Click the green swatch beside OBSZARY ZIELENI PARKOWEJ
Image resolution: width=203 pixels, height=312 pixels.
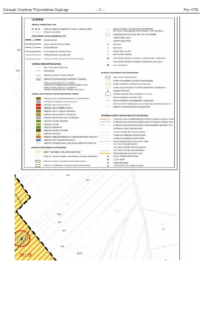(x=38, y=121)
